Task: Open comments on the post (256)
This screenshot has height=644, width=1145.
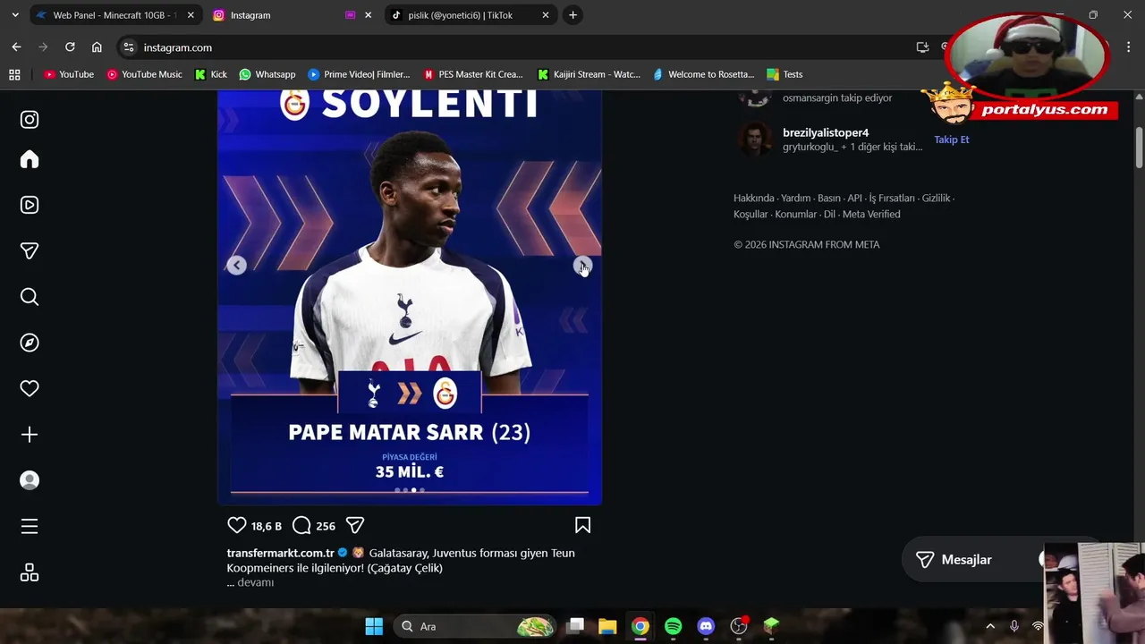Action: 301,525
